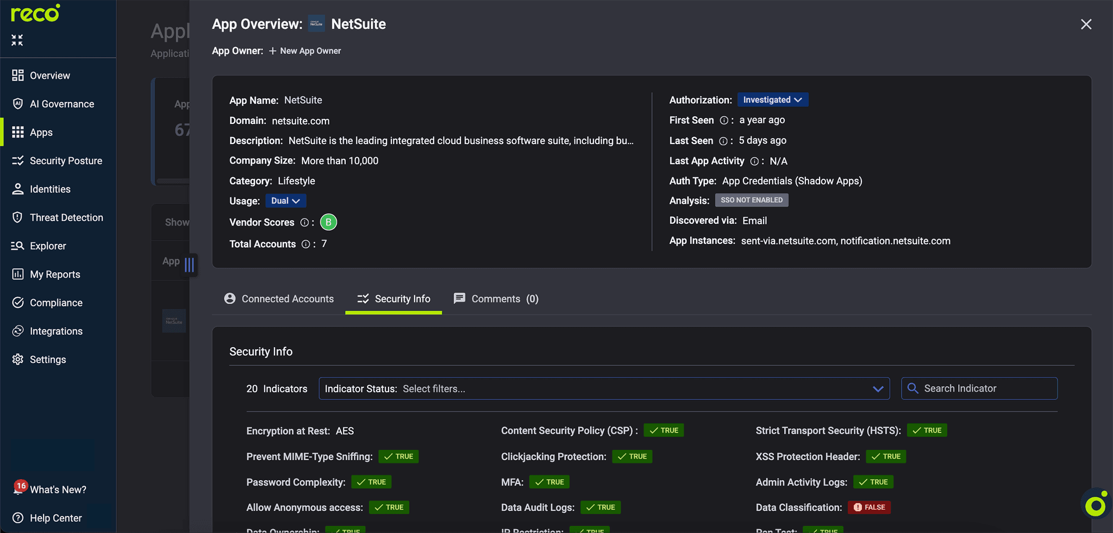Open the AI Governance shield icon
This screenshot has height=533, width=1113.
click(x=18, y=104)
